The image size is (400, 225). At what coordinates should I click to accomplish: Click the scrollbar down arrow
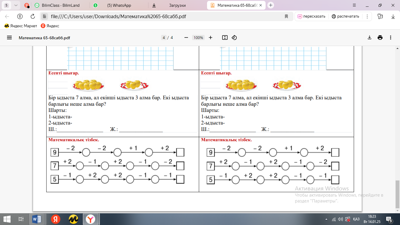pos(397,211)
